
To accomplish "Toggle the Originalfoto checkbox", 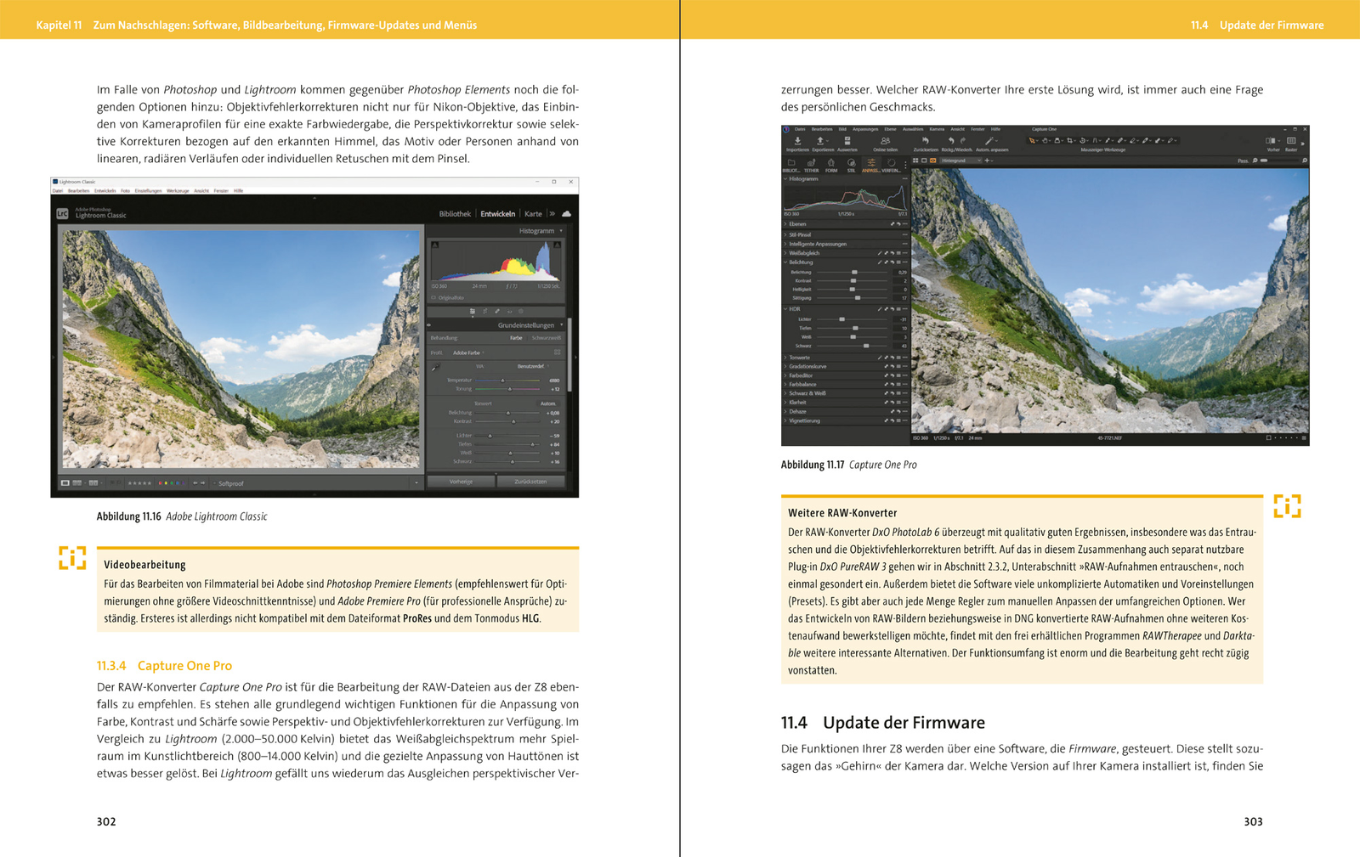I will coord(433,298).
